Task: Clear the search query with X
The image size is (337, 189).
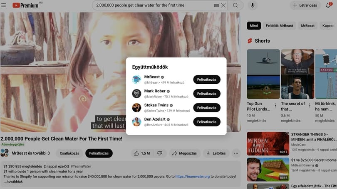Action: 223,5
